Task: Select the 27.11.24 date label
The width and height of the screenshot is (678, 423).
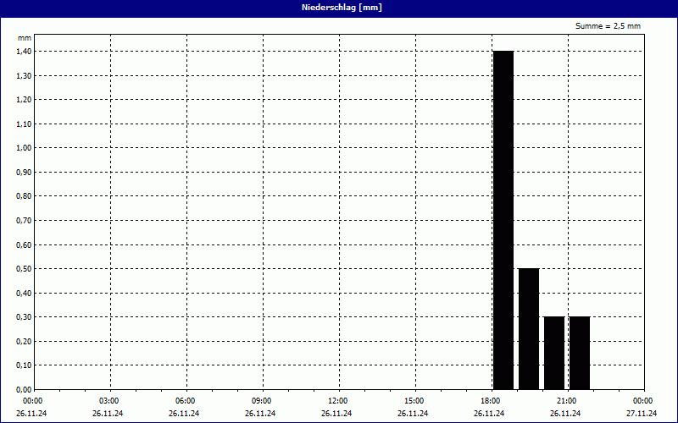Action: point(642,414)
